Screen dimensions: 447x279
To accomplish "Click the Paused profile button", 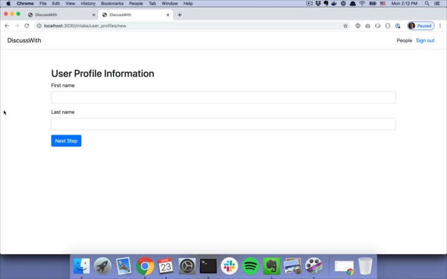I will pyautogui.click(x=421, y=25).
